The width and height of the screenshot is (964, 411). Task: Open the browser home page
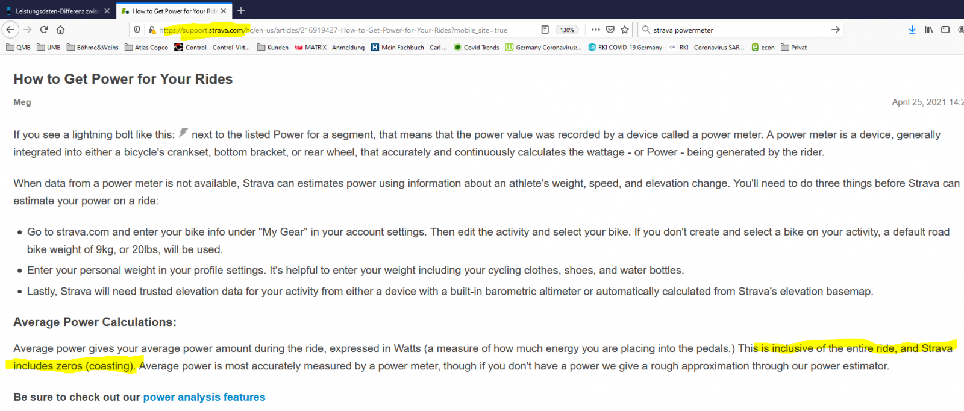pyautogui.click(x=60, y=30)
